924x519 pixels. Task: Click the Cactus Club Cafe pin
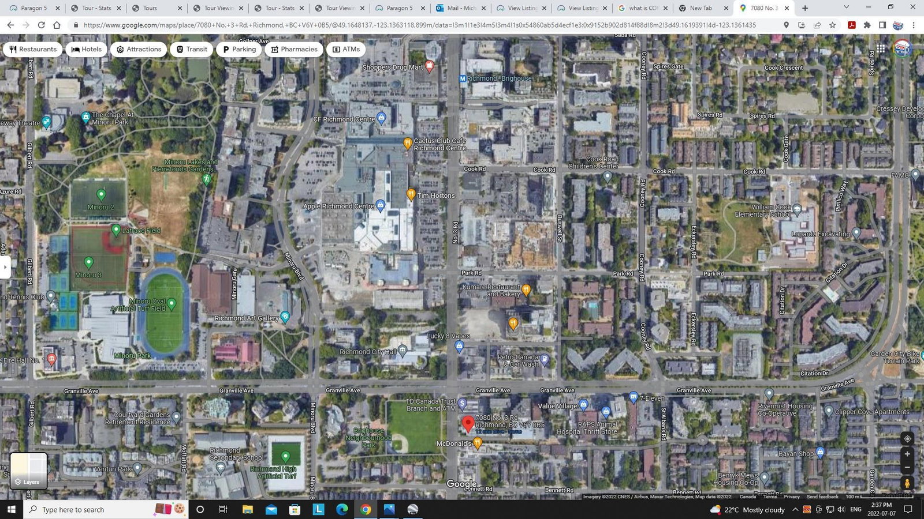tap(408, 143)
